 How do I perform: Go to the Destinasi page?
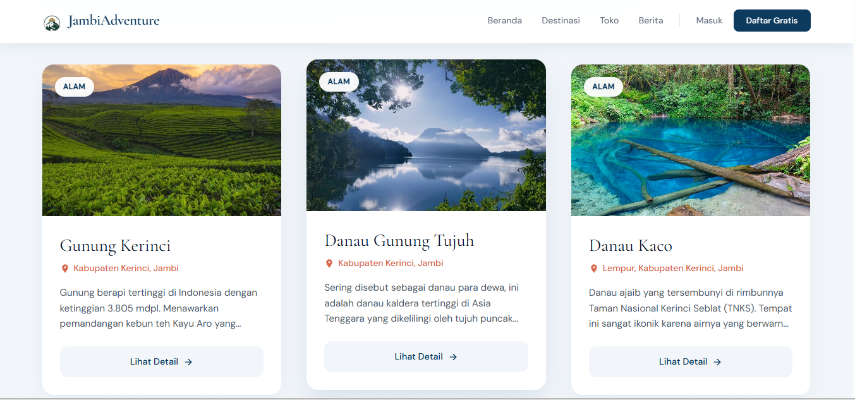[561, 20]
